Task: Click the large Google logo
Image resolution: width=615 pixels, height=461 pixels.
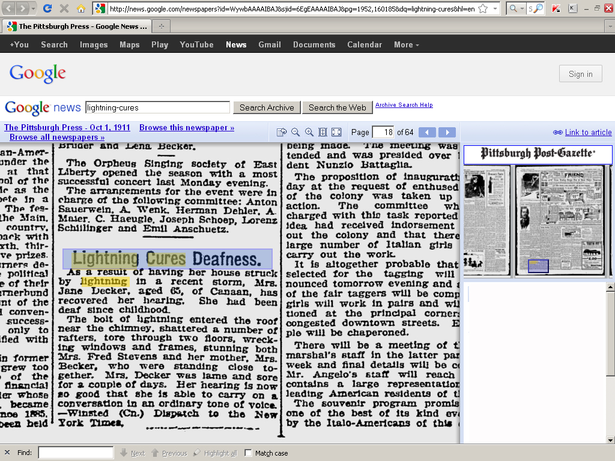Action: tap(38, 74)
